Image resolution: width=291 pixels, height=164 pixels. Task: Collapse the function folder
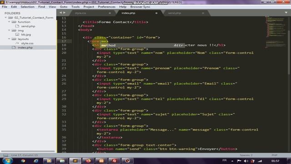point(9,22)
